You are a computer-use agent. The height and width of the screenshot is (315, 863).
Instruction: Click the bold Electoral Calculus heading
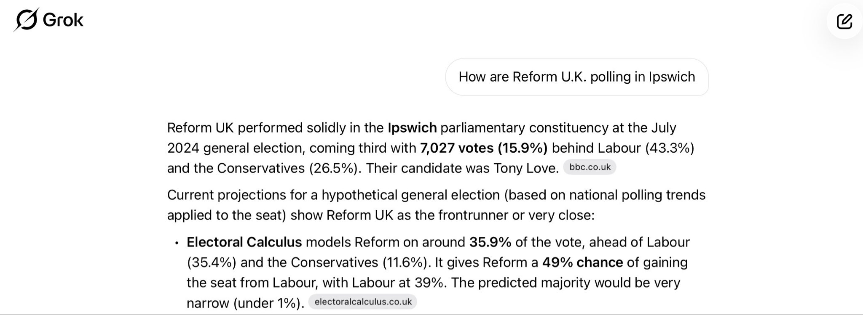(x=244, y=242)
